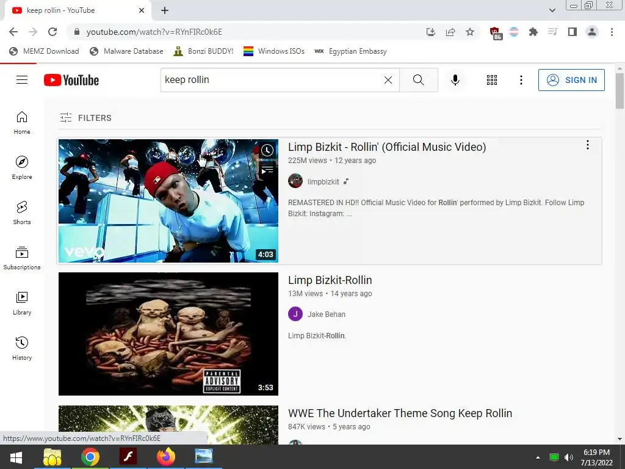
Task: Open Library in the sidebar
Action: pyautogui.click(x=22, y=303)
